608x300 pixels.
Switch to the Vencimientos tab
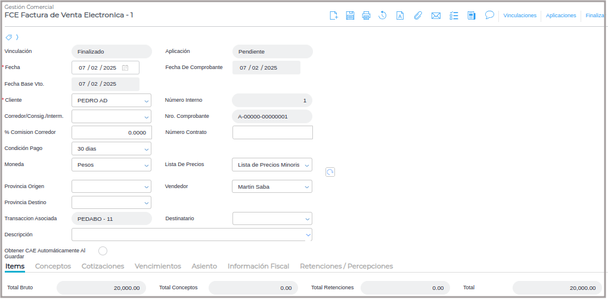tap(158, 266)
